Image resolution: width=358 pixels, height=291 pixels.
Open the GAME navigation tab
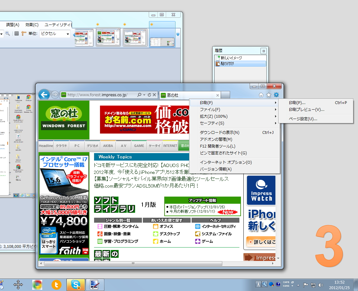click(139, 146)
